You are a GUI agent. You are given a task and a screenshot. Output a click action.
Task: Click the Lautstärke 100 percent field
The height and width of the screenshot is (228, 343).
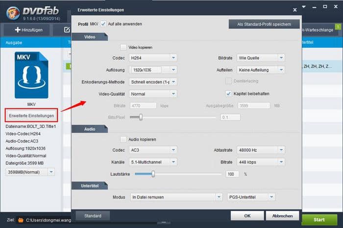tap(232, 174)
